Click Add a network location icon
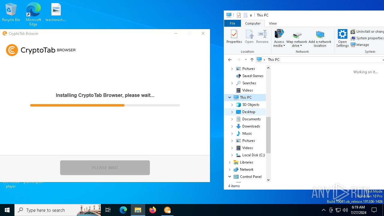 320,39
